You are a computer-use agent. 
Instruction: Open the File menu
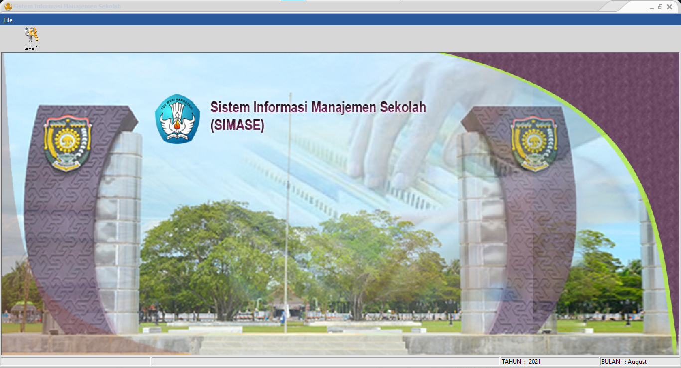tap(8, 20)
